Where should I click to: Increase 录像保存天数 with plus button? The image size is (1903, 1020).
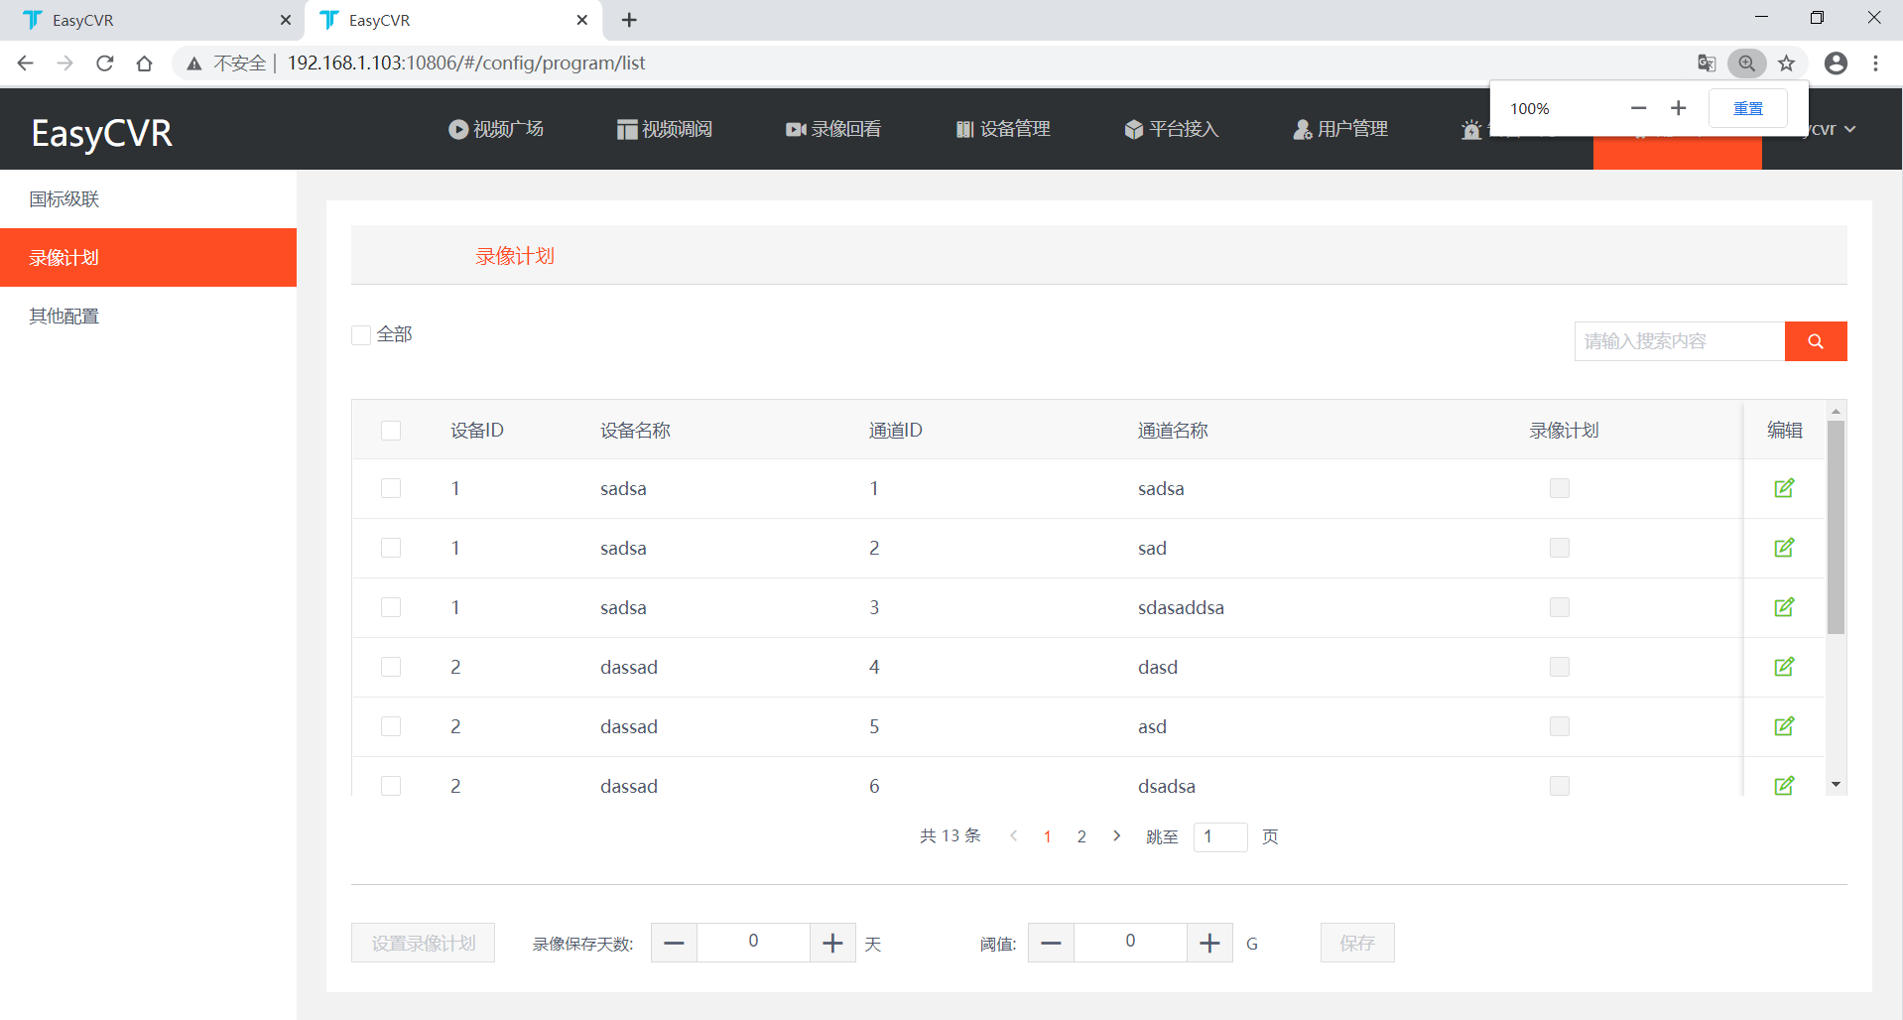(x=833, y=943)
